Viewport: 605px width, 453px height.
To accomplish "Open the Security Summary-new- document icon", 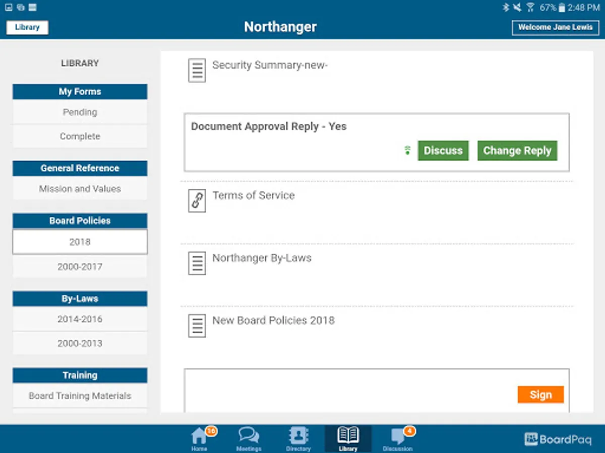I will pyautogui.click(x=197, y=70).
